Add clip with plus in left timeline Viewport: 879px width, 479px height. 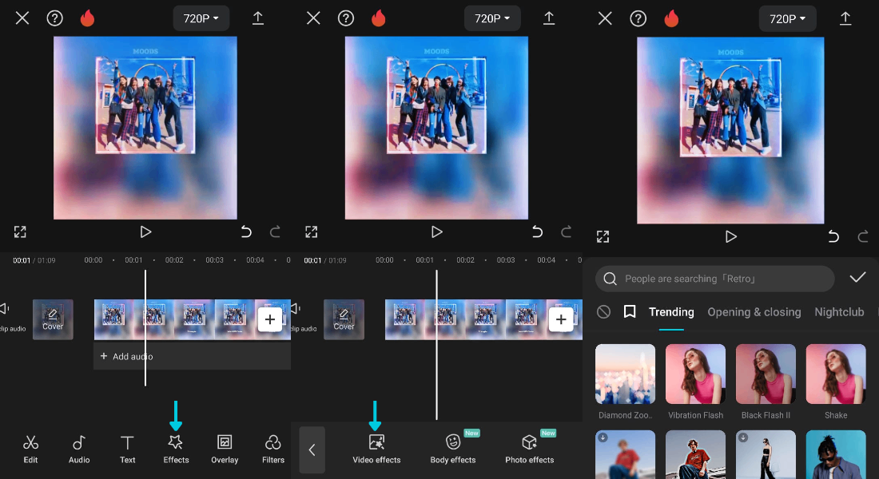(269, 319)
